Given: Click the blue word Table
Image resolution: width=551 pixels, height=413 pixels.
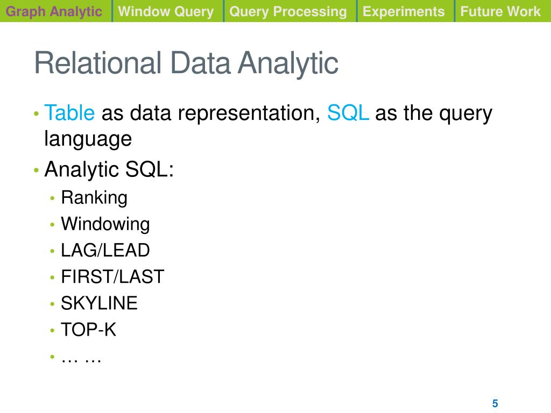Looking at the screenshot, I should 69,113.
